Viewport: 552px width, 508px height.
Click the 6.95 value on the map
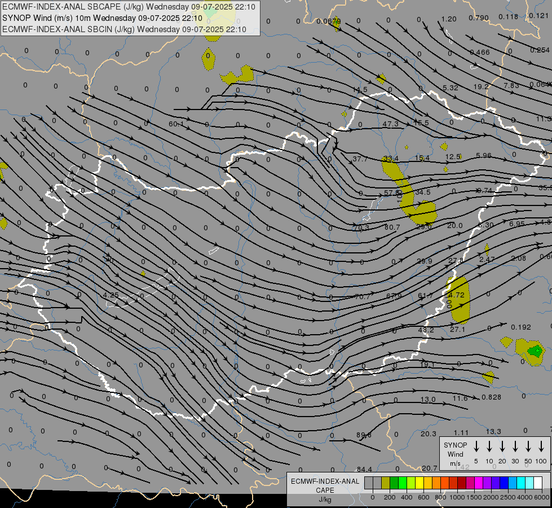point(517,224)
